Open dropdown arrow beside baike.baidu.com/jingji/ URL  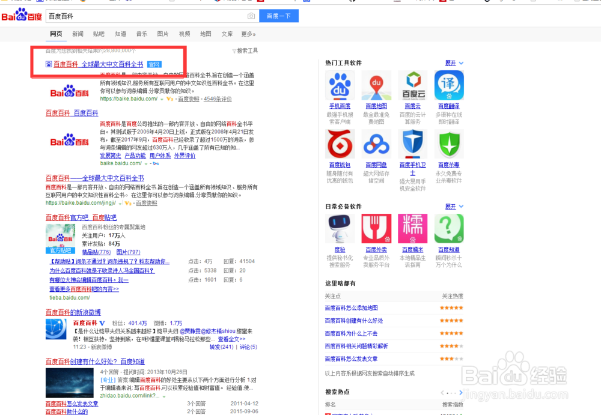point(120,203)
